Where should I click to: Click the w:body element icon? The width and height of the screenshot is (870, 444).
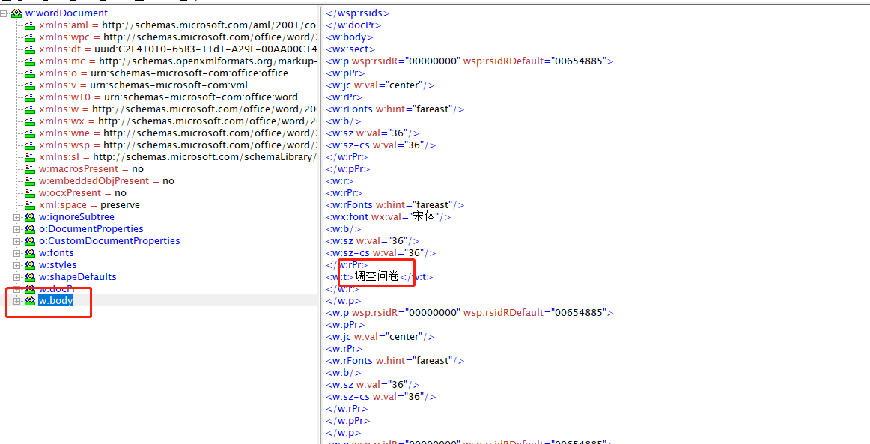pos(30,301)
